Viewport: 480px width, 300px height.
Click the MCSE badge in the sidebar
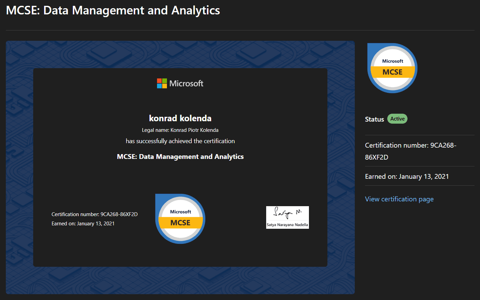(392, 68)
